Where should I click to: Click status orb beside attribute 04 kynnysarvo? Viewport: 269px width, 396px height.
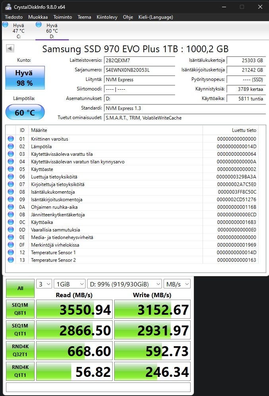pyautogui.click(x=11, y=161)
